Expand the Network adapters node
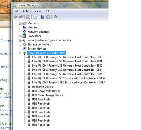The image size is (141, 130). (x=20, y=32)
